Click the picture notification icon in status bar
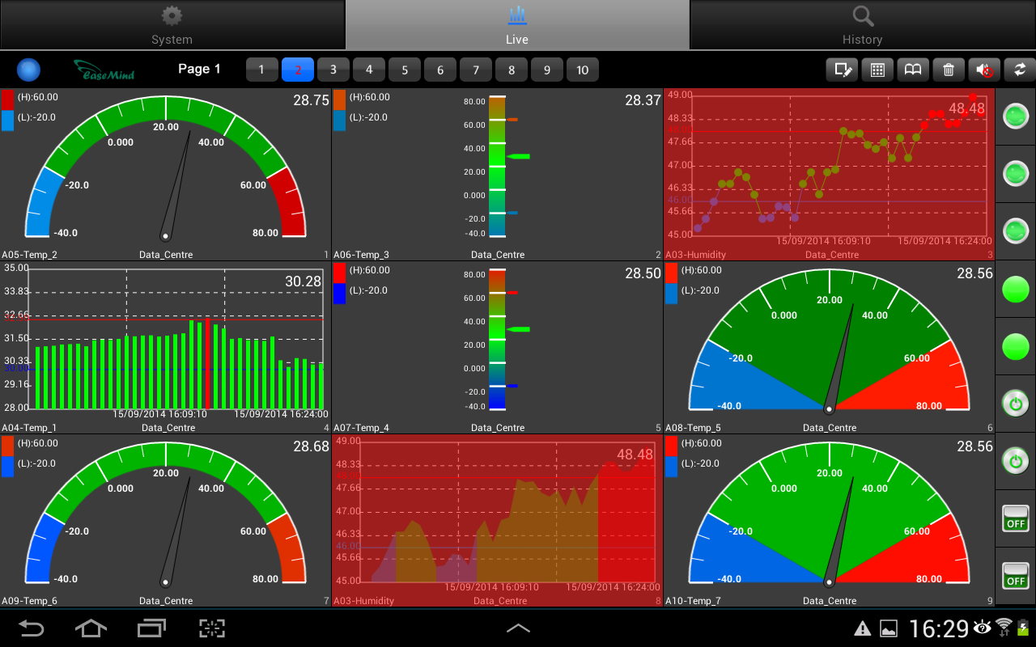The width and height of the screenshot is (1036, 647). [x=889, y=628]
